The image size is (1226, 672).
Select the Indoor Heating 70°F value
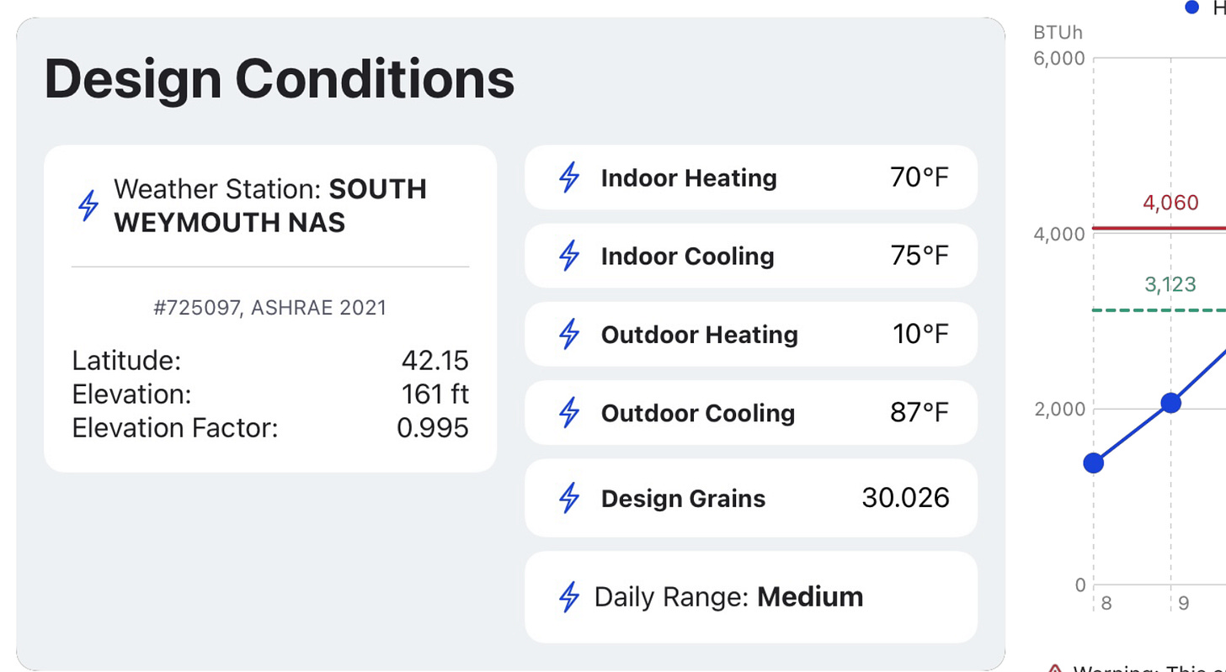(x=919, y=177)
